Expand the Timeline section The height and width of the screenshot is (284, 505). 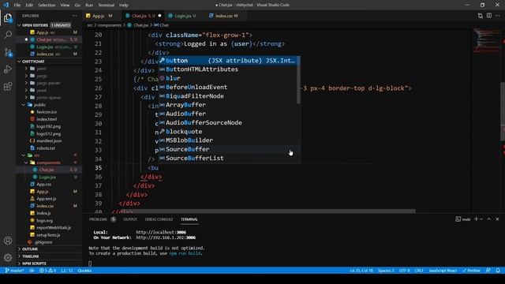pyautogui.click(x=30, y=256)
